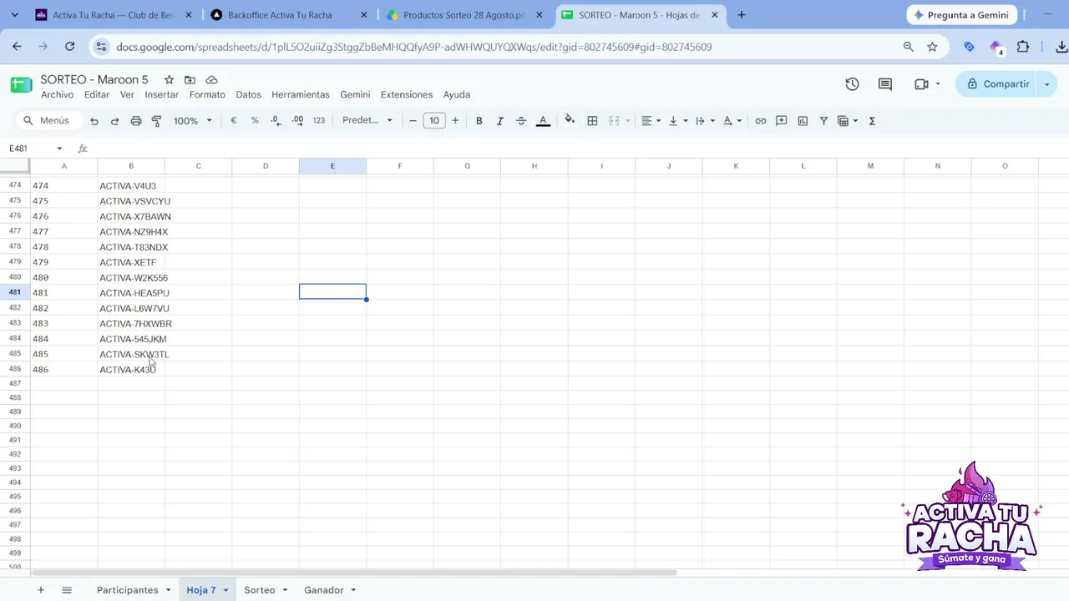
Task: Insert a link with chain icon
Action: tap(760, 121)
